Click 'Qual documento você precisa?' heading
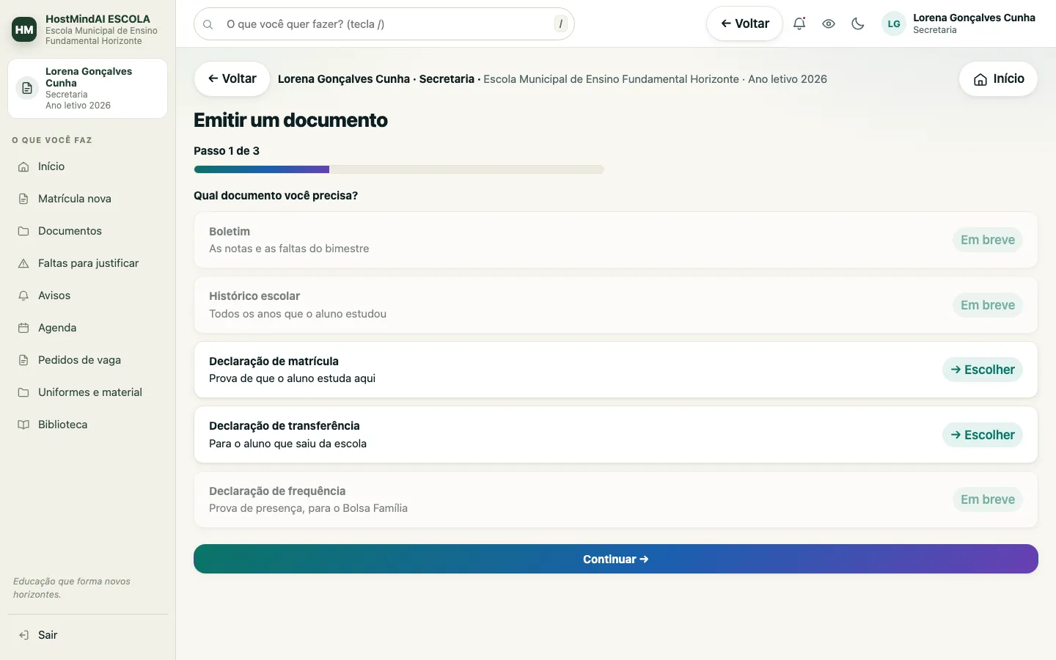Screen dimensions: 1056x660 pos(276,196)
